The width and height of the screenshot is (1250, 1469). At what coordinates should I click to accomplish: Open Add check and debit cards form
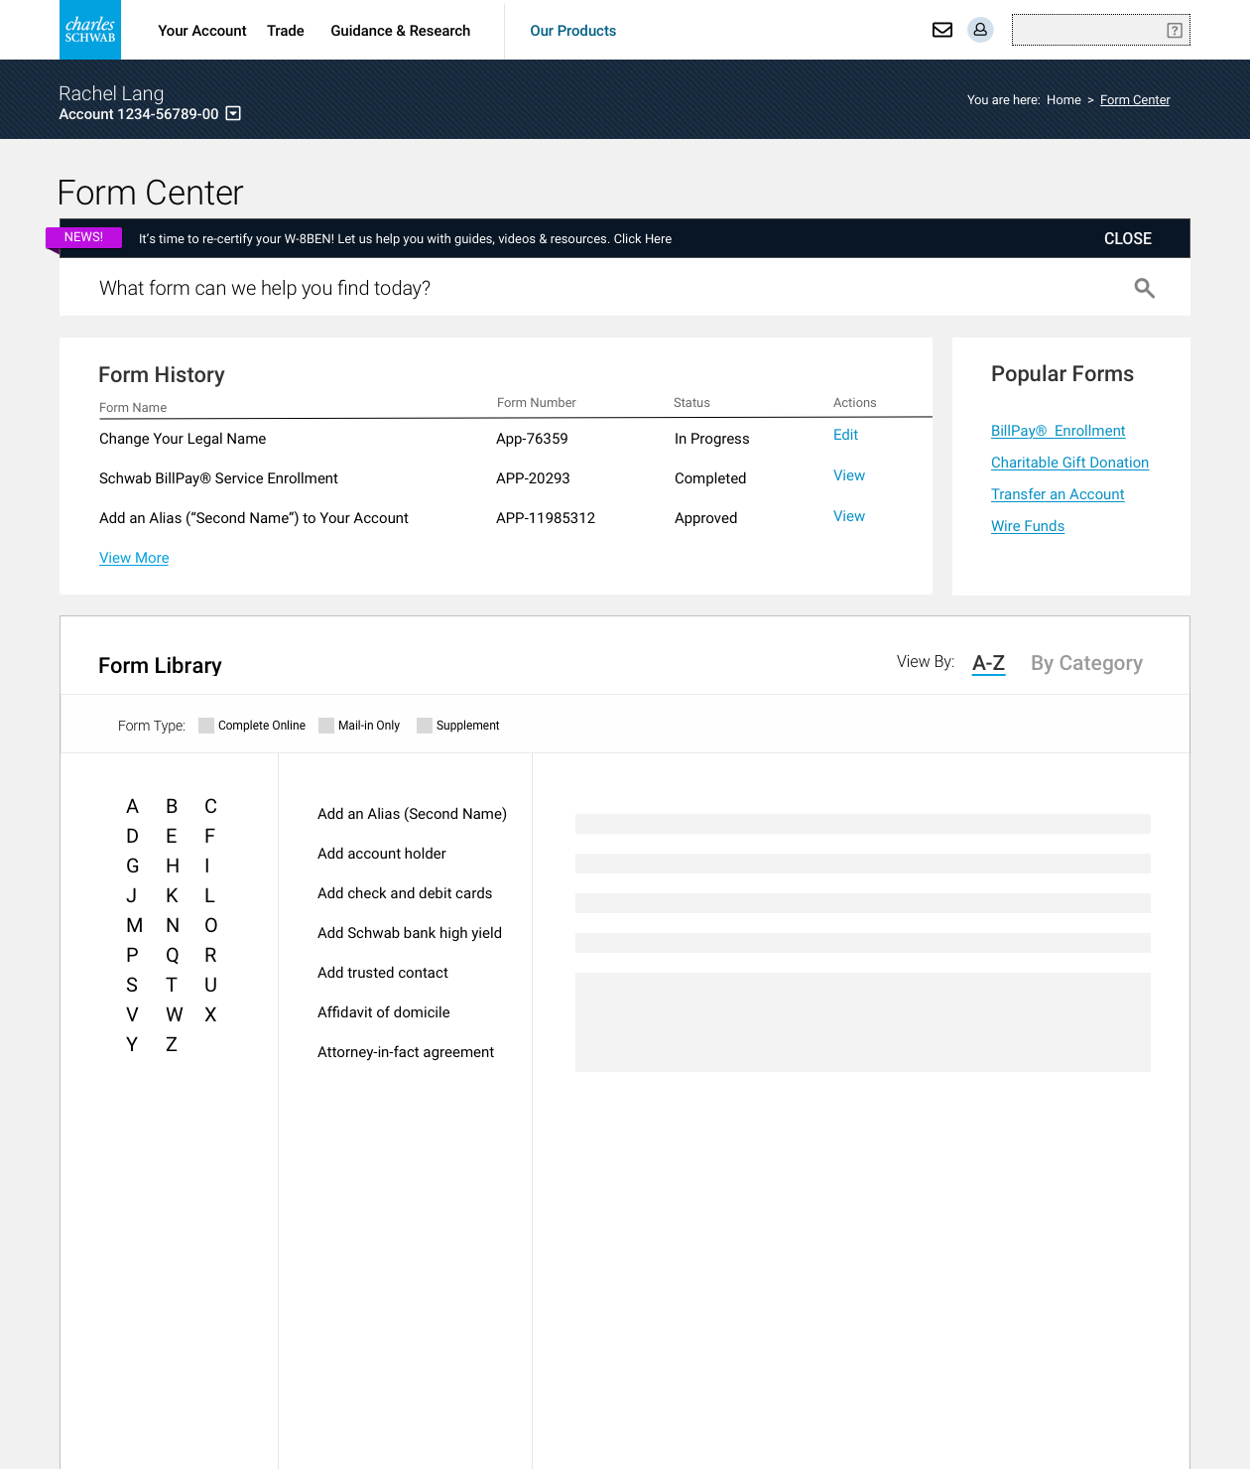pyautogui.click(x=405, y=893)
